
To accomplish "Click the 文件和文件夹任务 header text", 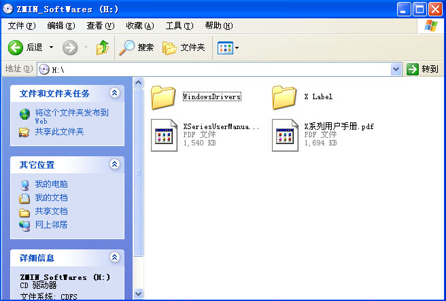I will pyautogui.click(x=54, y=94).
